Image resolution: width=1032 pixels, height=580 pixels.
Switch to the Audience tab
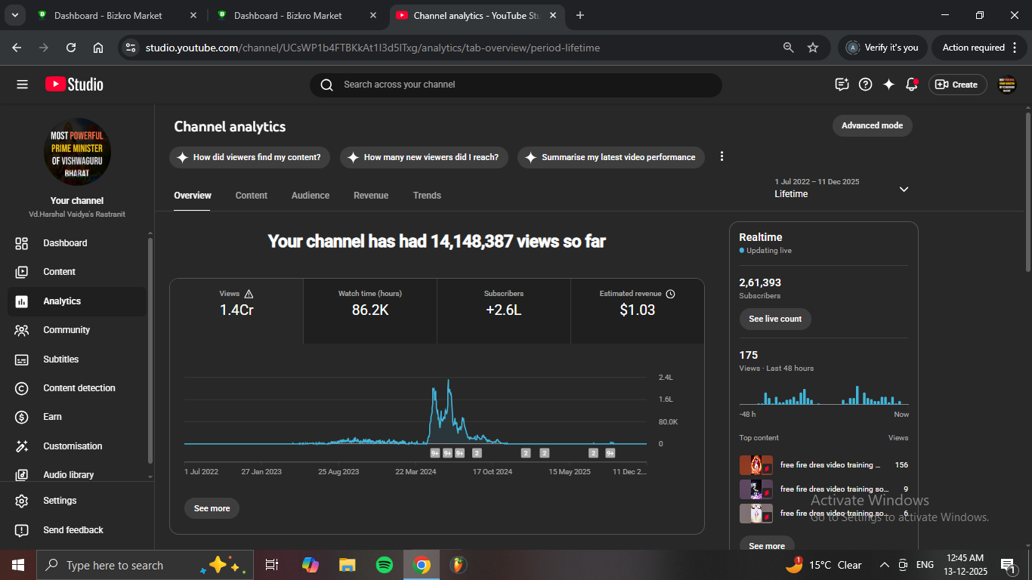click(x=310, y=196)
